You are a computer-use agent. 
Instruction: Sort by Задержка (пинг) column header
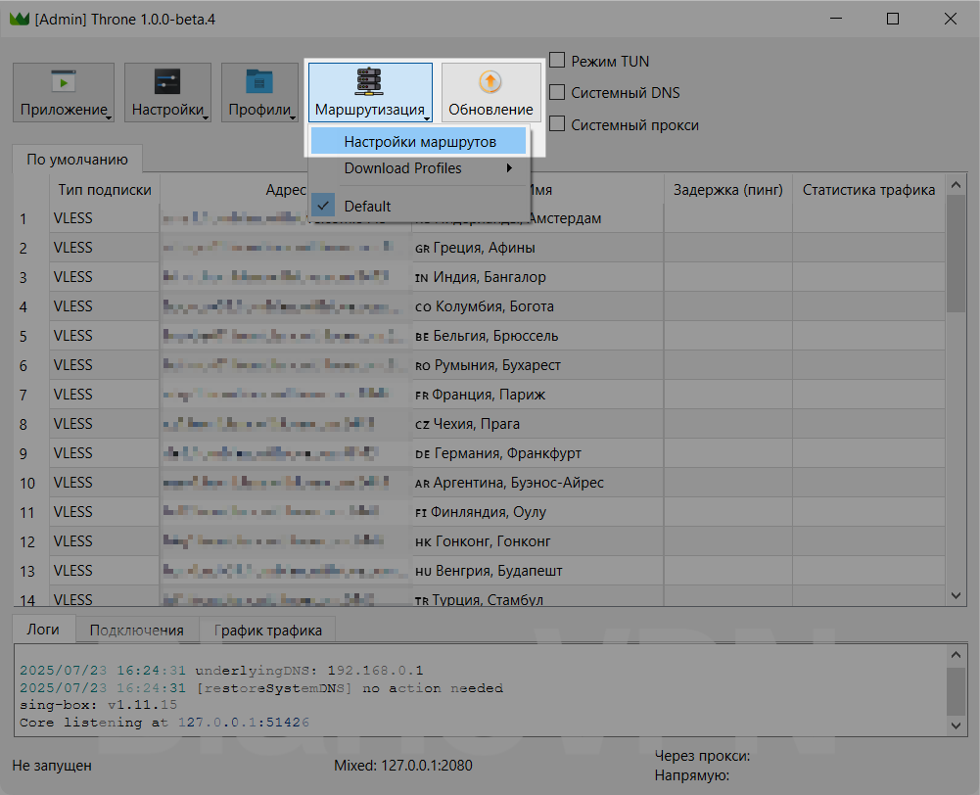[x=727, y=190]
